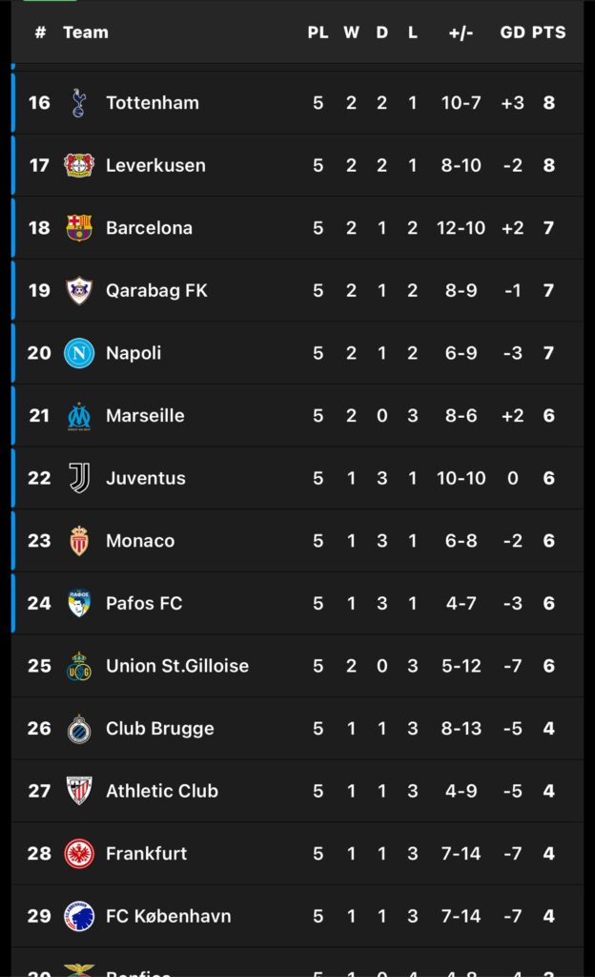
Task: Tap the Marseille club logo
Action: 79,416
